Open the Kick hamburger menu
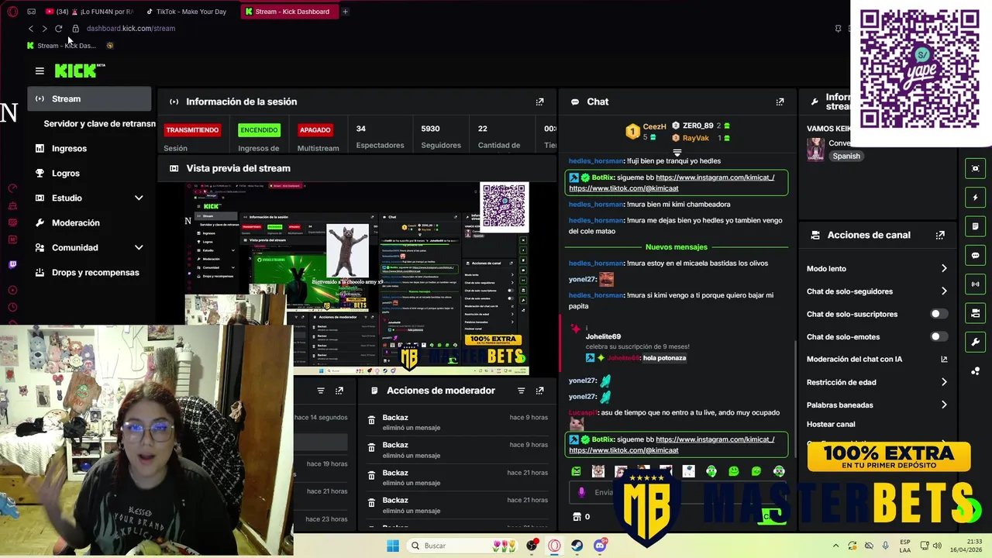 40,71
